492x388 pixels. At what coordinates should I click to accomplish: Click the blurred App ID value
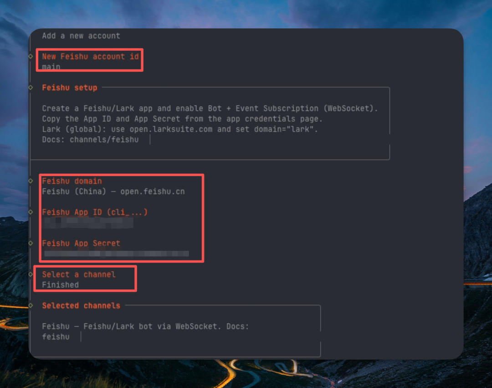point(88,222)
